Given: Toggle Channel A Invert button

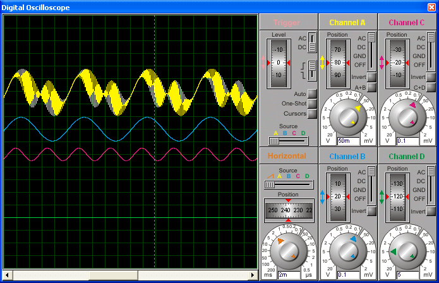Looking at the screenshot, I should [371, 77].
